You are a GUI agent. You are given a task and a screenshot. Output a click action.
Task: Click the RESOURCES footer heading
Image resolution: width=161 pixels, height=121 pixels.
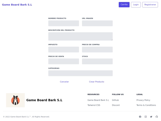tap(93, 94)
